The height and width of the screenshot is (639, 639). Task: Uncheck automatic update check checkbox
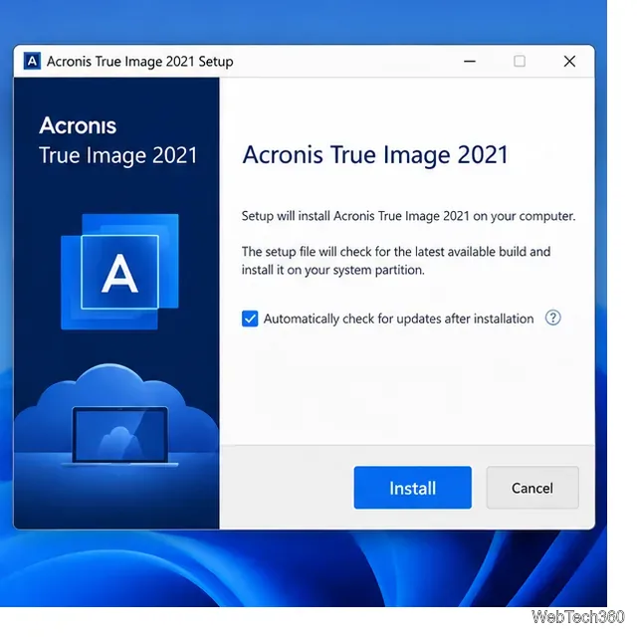[250, 319]
